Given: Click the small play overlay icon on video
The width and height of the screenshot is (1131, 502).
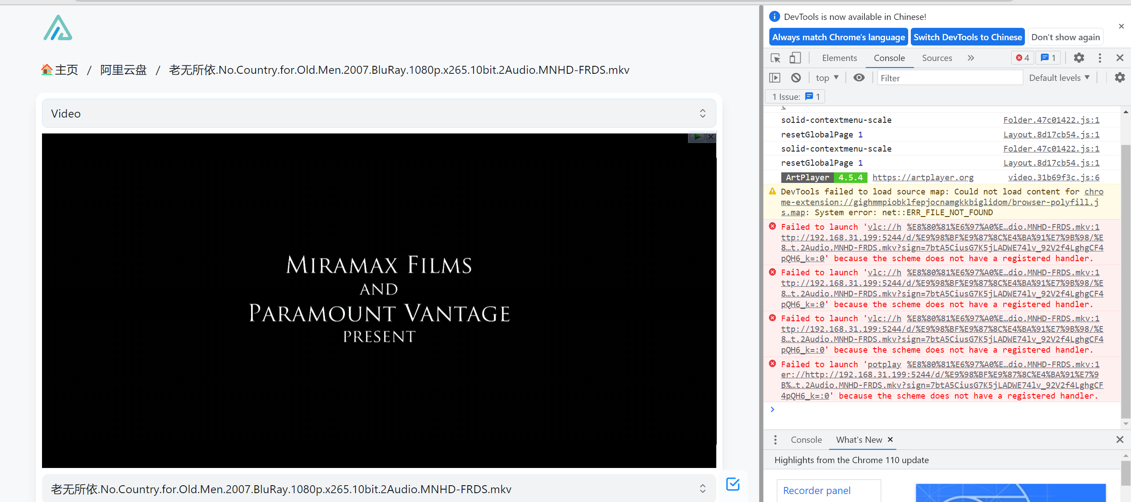Looking at the screenshot, I should point(697,137).
